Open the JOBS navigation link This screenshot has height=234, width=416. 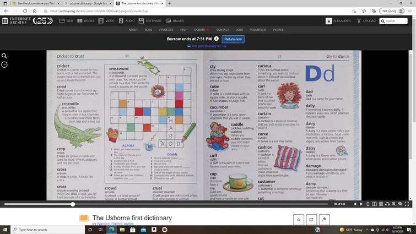click(x=239, y=30)
